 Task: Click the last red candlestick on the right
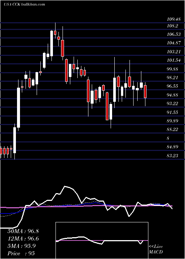145,91
